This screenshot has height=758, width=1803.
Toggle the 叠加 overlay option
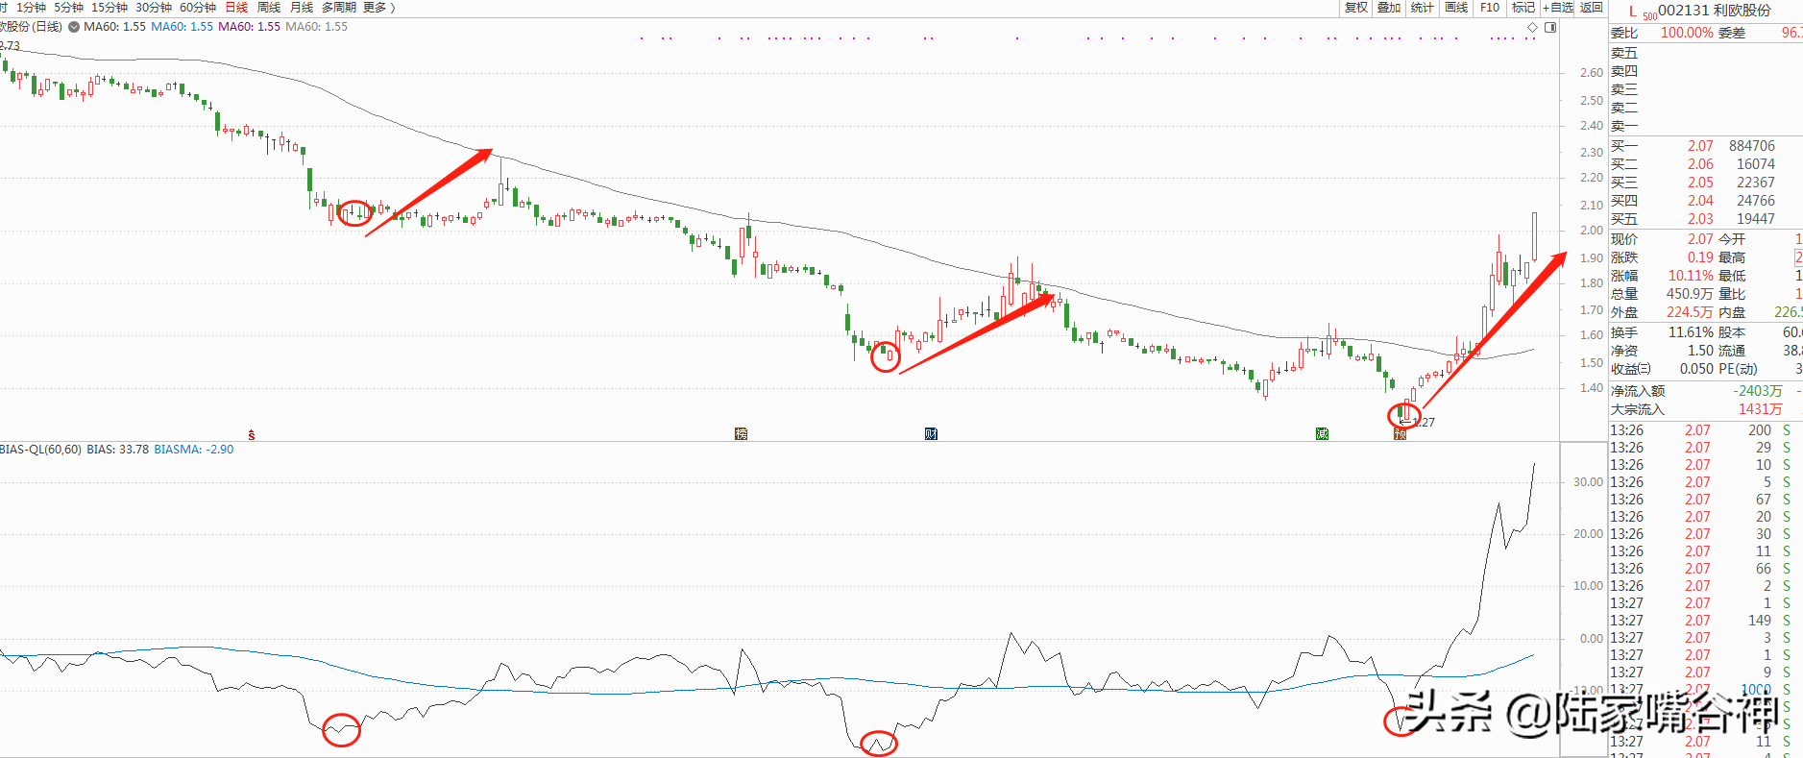coord(1389,8)
